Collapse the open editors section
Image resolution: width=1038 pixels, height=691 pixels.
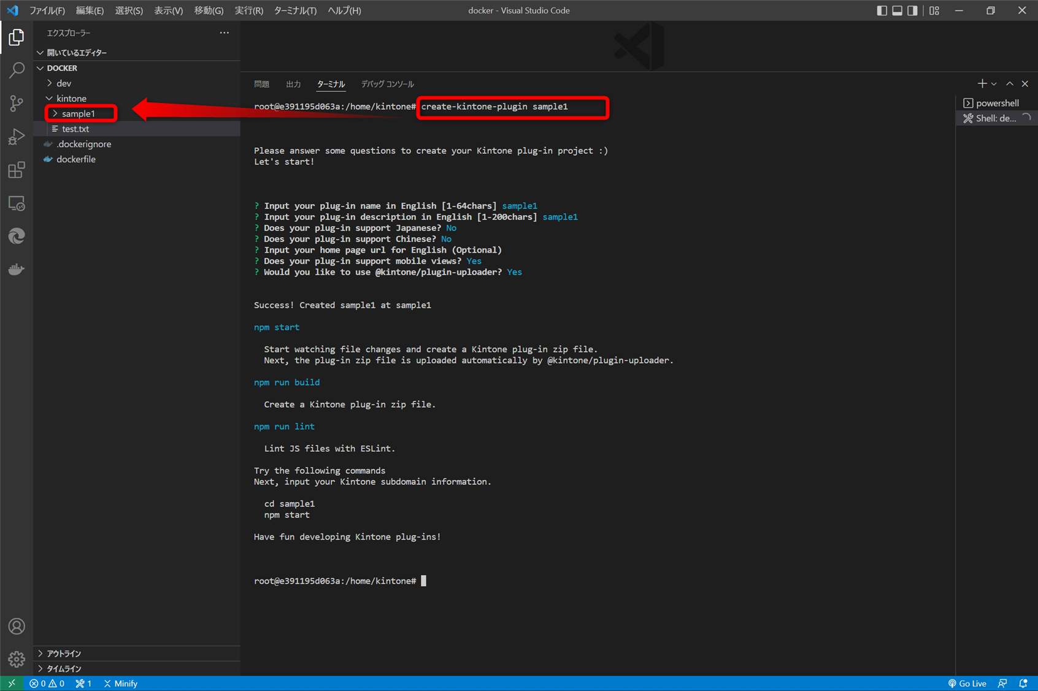137,53
